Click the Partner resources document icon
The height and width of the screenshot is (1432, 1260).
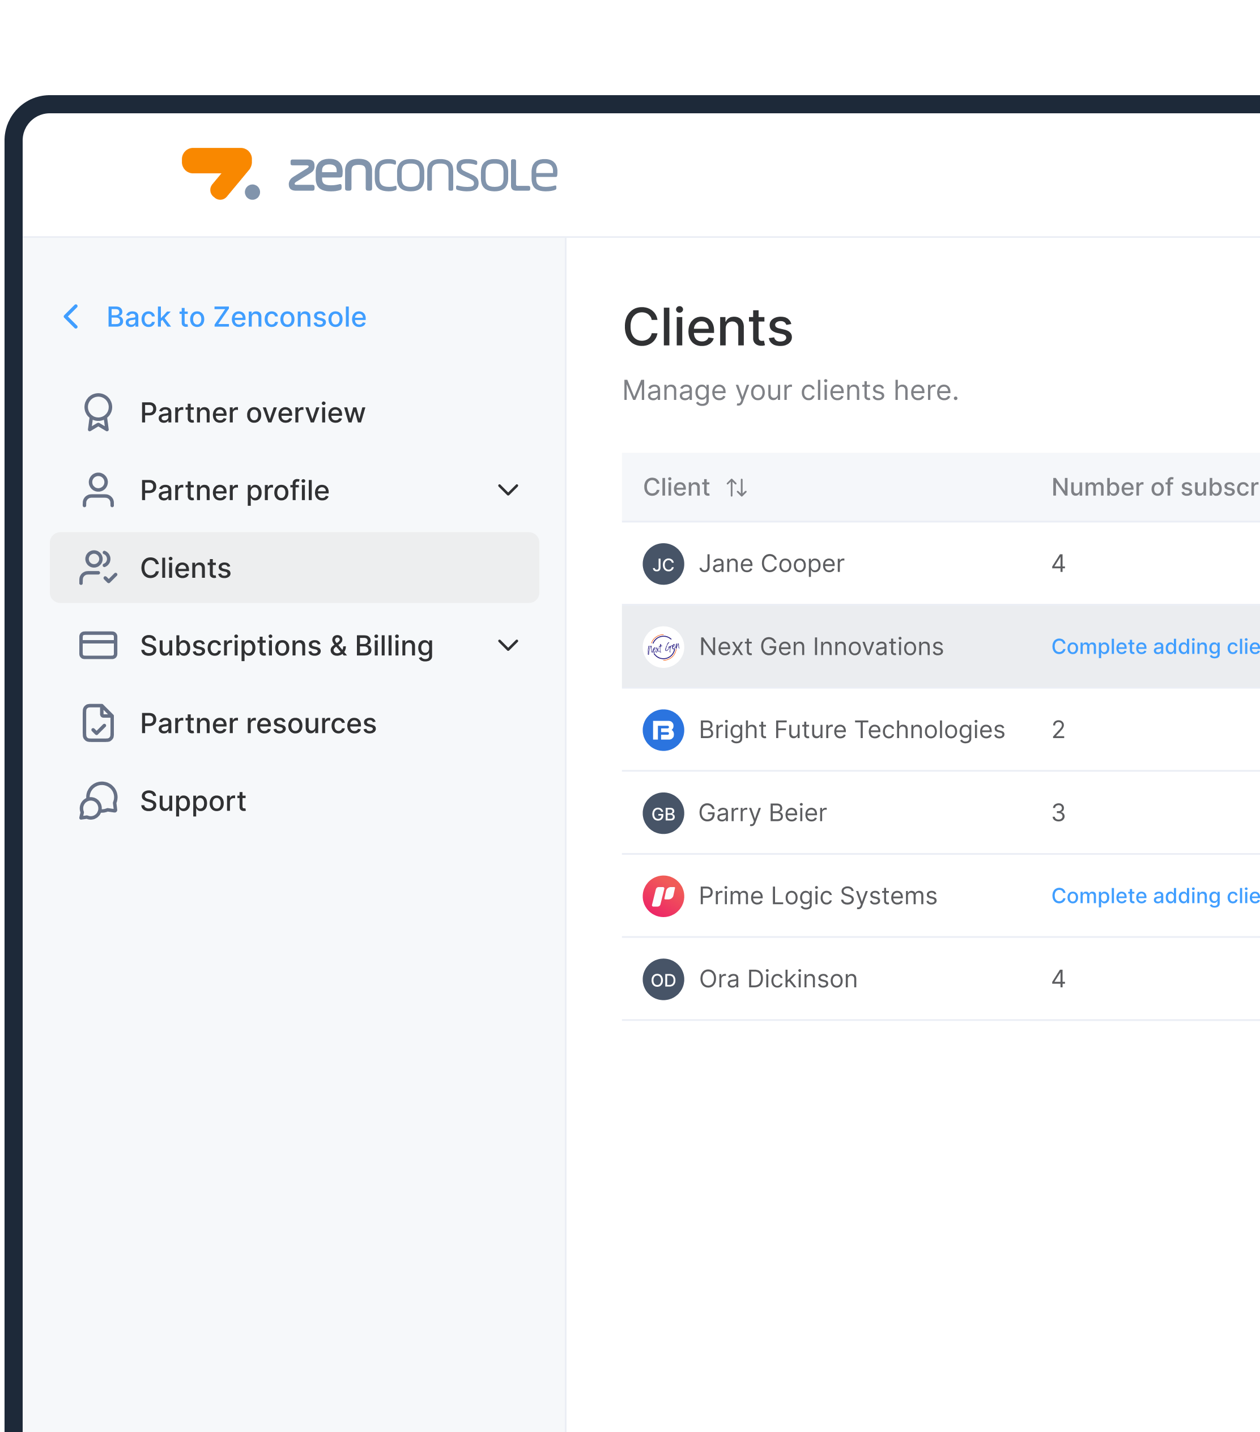pyautogui.click(x=98, y=723)
